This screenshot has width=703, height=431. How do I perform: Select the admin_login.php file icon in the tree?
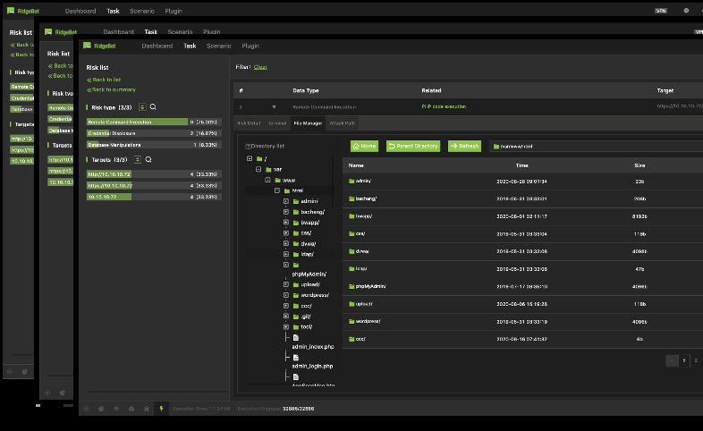pyautogui.click(x=296, y=358)
